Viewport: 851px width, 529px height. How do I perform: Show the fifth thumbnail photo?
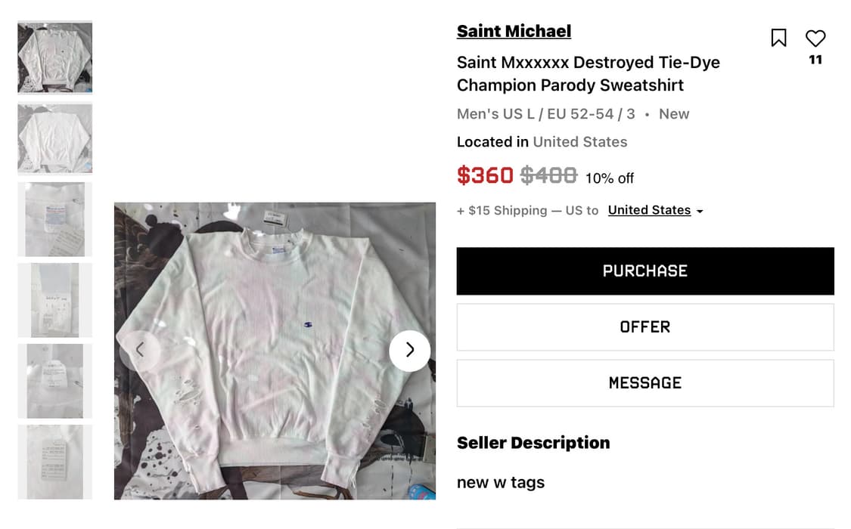[55, 381]
